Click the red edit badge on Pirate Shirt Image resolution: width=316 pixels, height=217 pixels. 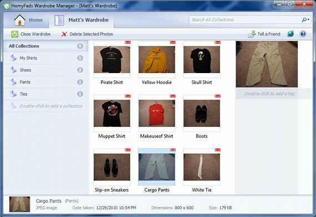point(128,43)
